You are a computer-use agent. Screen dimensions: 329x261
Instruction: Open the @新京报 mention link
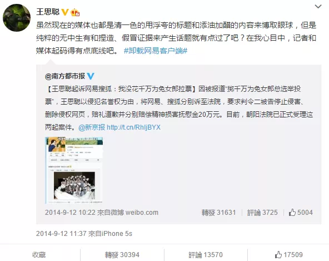pyautogui.click(x=92, y=127)
